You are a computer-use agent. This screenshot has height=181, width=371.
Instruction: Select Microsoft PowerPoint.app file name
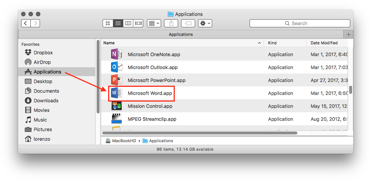[156, 81]
